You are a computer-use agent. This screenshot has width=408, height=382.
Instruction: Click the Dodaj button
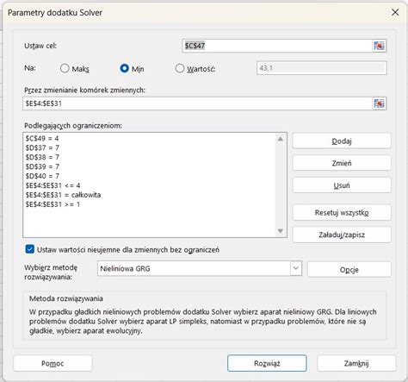coord(342,141)
